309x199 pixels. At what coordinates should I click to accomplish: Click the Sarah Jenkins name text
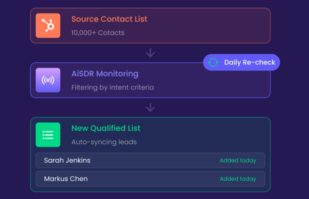click(x=67, y=160)
